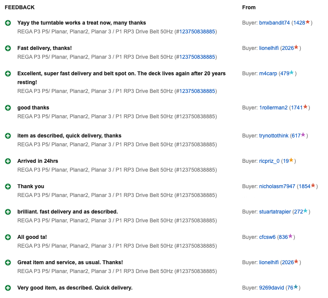Open 1rollerman2's feedback score 1741

point(297,108)
